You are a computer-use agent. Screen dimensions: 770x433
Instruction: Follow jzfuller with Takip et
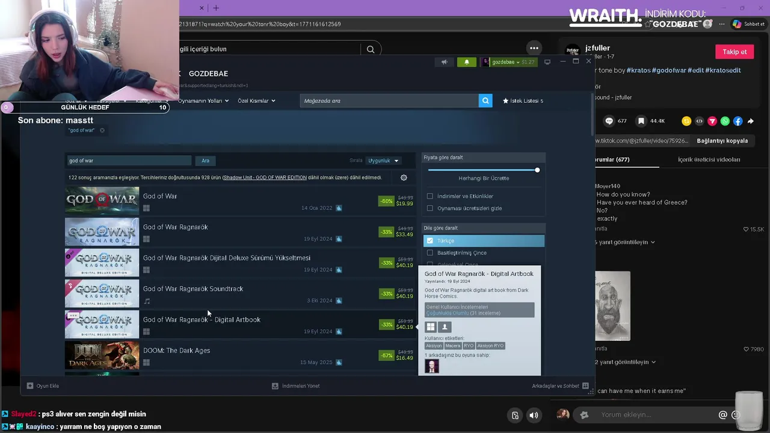735,52
